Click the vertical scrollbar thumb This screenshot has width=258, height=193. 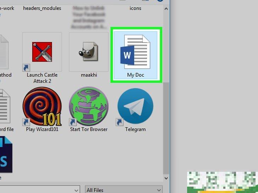[x=166, y=127]
